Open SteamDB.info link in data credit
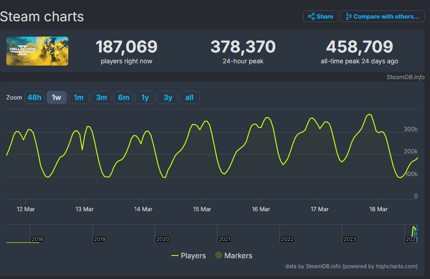The image size is (430, 279). 323,266
